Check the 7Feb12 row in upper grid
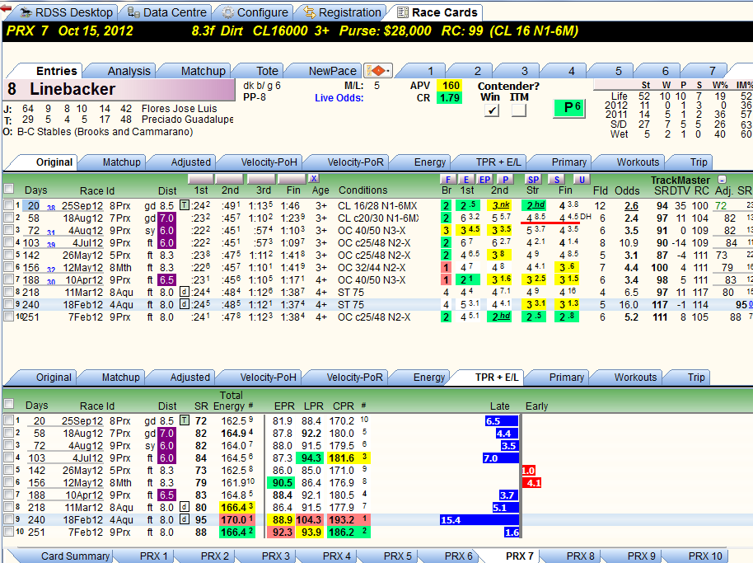 8,317
